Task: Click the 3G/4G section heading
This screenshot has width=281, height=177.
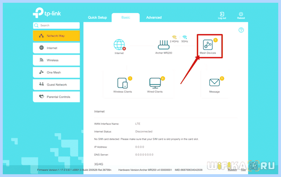Action: point(98,164)
